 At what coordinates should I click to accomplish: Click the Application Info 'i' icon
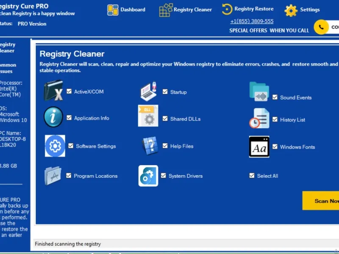[53, 117]
